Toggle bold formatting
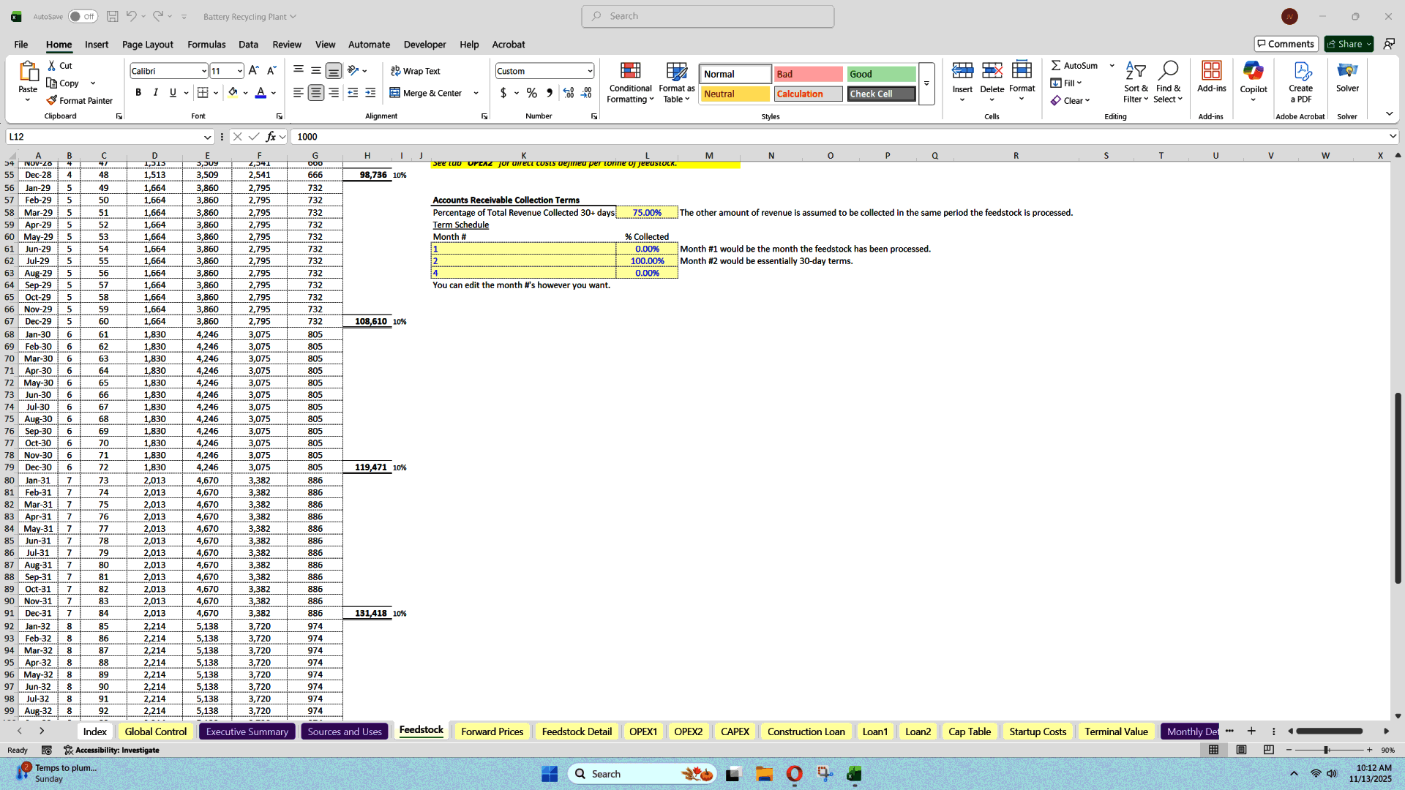Viewport: 1405px width, 790px height. point(138,92)
